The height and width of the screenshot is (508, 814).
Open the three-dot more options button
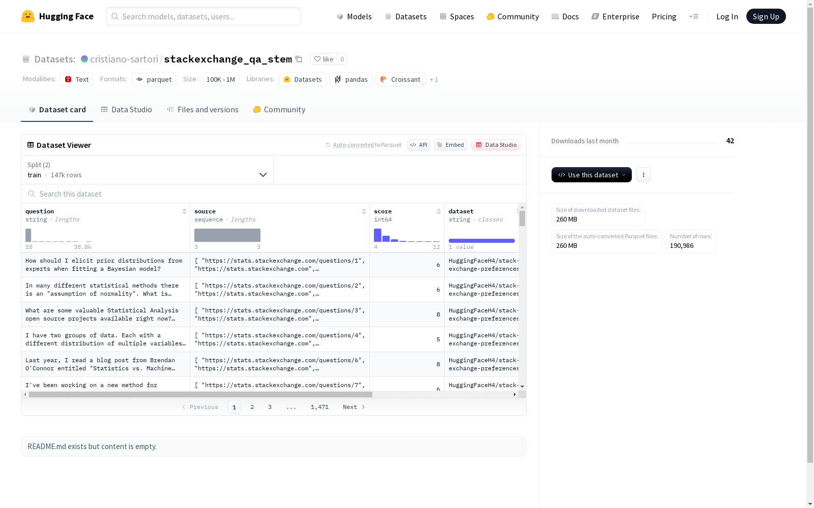[x=644, y=175]
